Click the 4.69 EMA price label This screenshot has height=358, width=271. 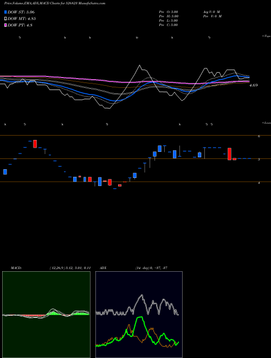(x=254, y=85)
